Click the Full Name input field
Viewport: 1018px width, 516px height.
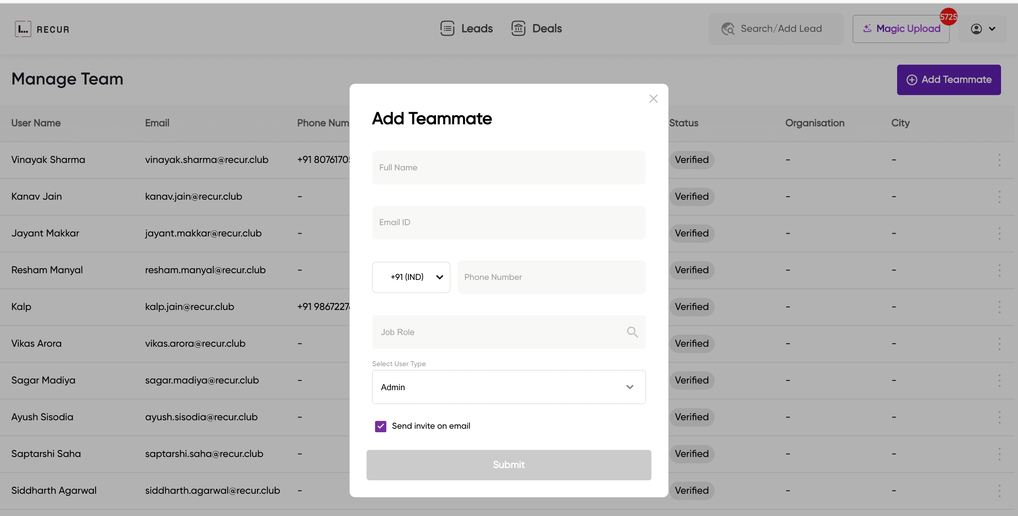pos(509,168)
